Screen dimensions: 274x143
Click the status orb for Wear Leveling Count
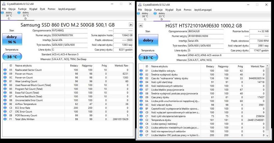5,81
